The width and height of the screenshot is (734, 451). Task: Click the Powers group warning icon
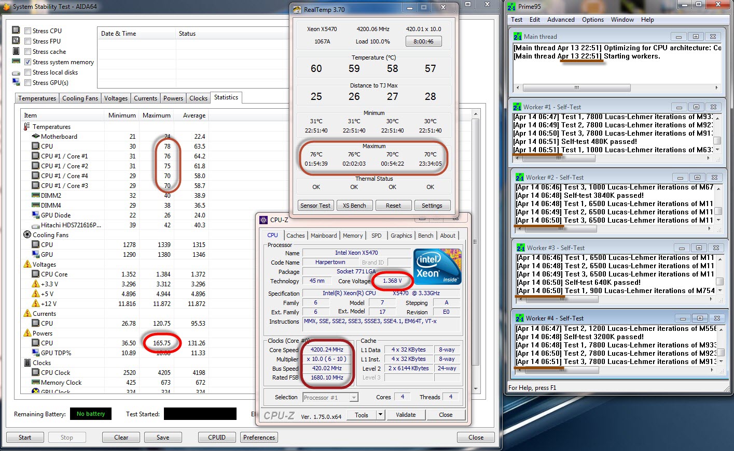pos(27,333)
